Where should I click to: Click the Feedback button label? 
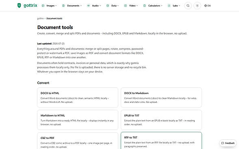click(230, 143)
